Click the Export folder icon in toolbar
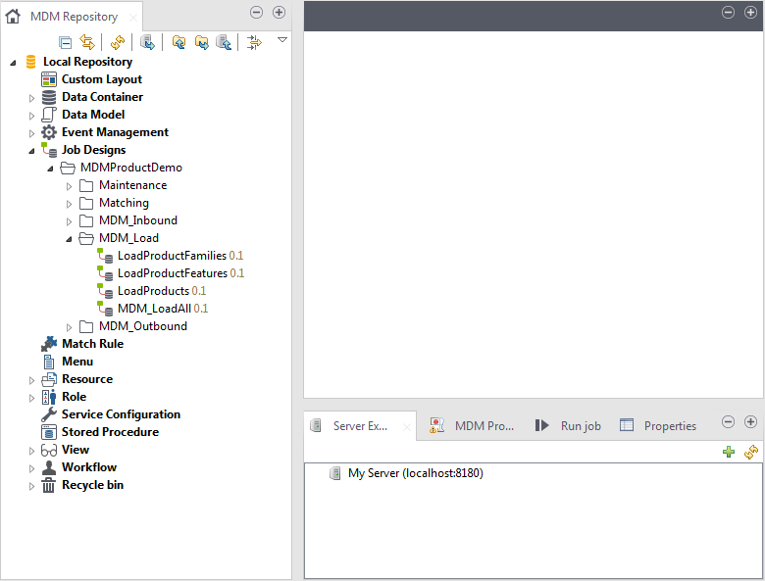This screenshot has height=581, width=765. click(201, 42)
